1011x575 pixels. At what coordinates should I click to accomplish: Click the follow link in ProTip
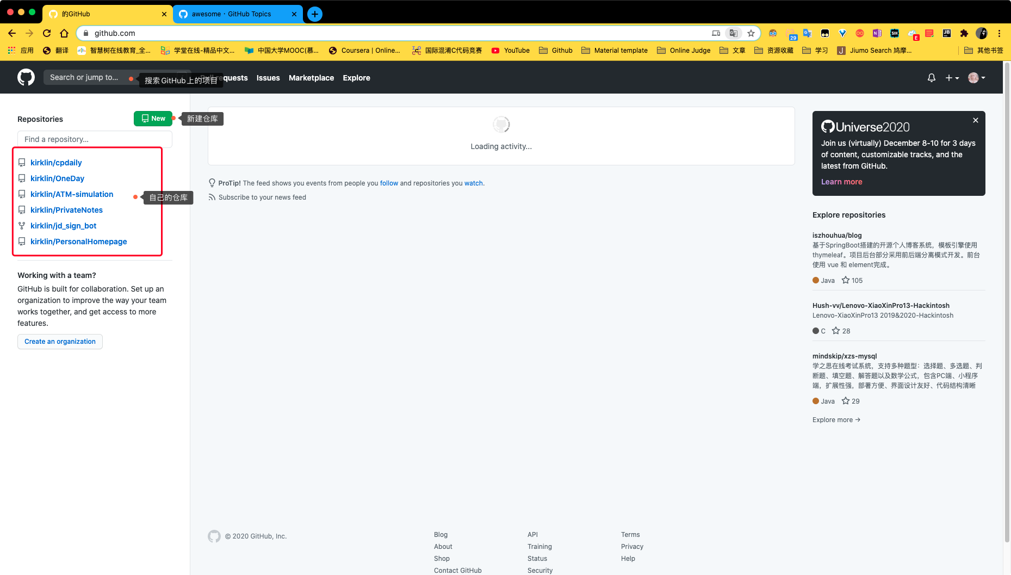[389, 183]
